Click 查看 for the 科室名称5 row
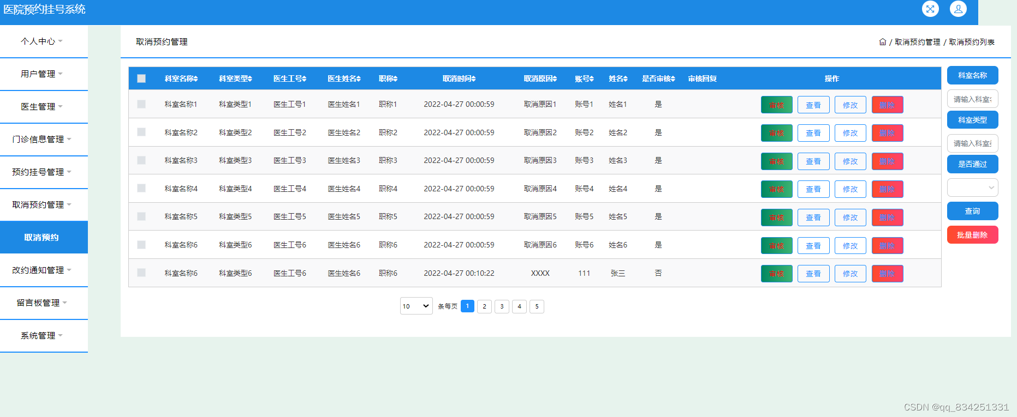Image resolution: width=1017 pixels, height=417 pixels. coord(813,217)
